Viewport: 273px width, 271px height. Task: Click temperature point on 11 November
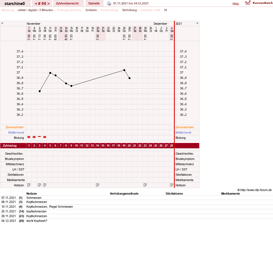[50, 73]
